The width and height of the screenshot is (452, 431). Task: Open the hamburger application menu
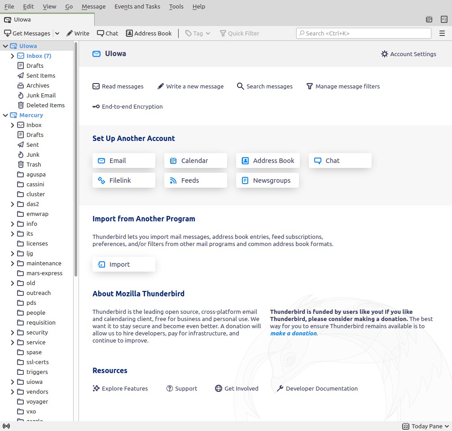(442, 33)
